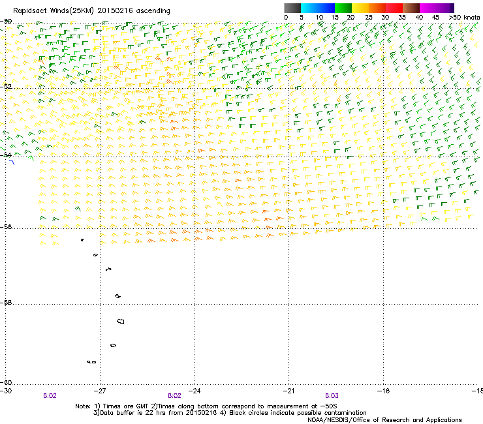Click the blue wind barb near -54 latitude

(12, 162)
